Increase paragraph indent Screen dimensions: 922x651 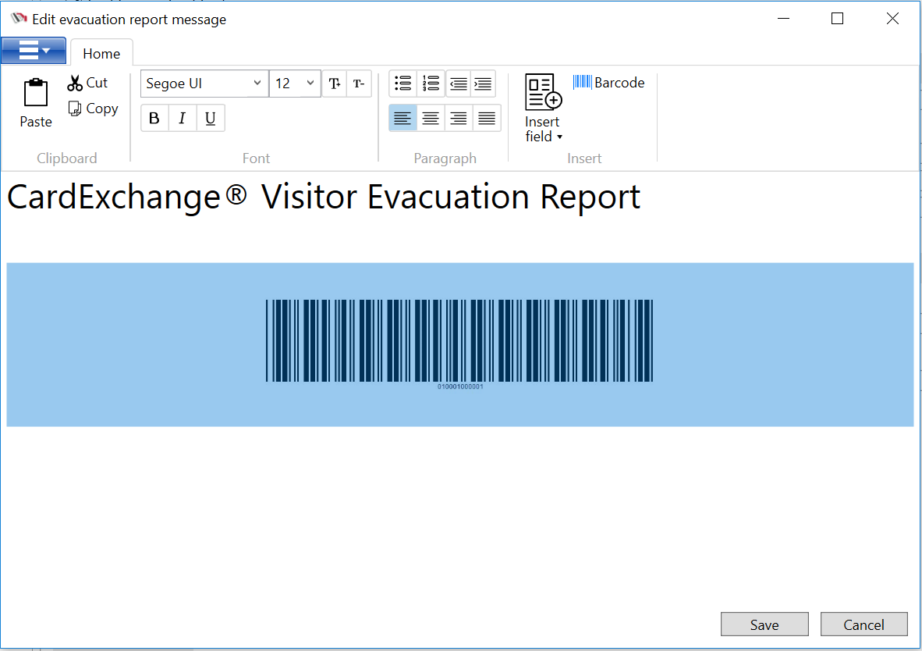(483, 84)
